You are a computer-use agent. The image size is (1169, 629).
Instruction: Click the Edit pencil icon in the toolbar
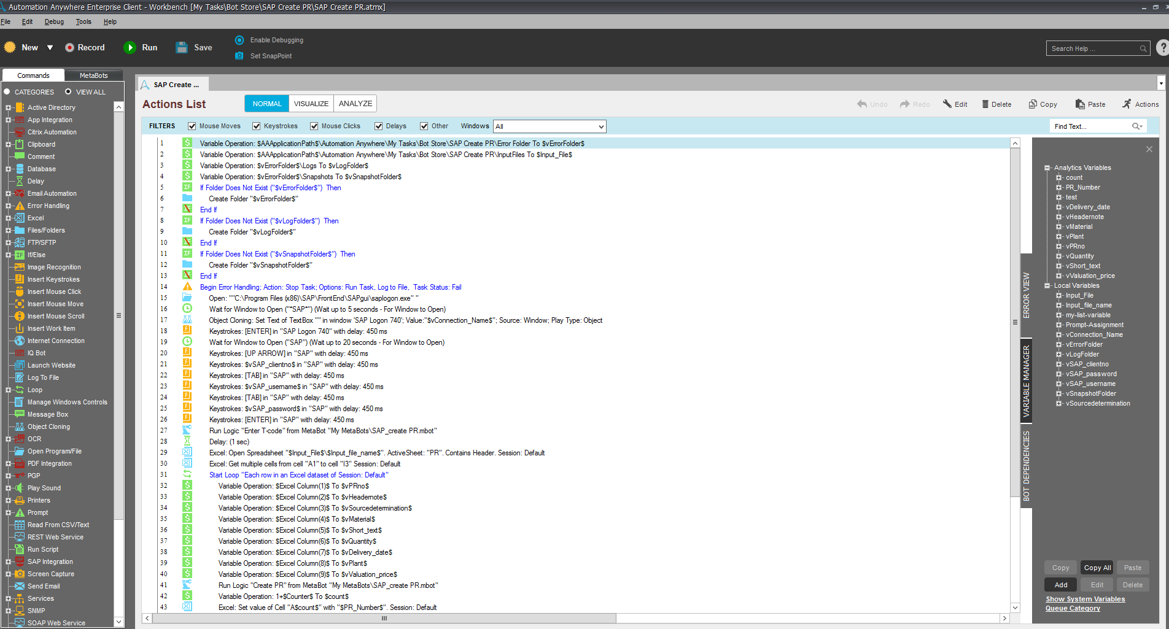pos(947,104)
